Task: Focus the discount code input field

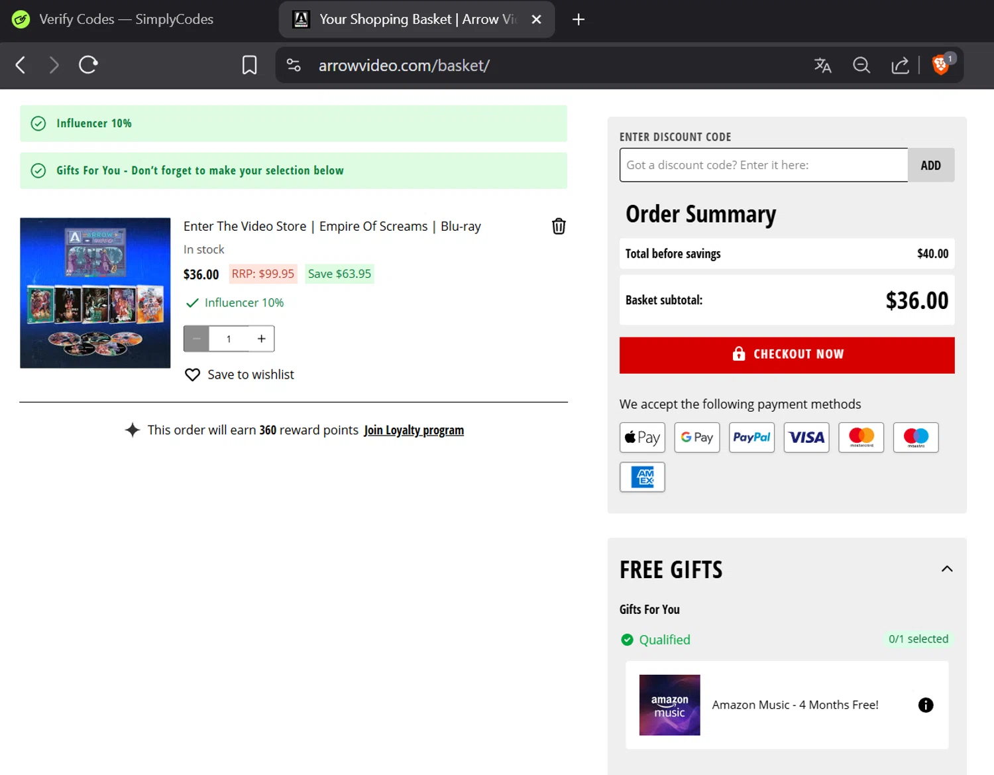Action: point(763,165)
